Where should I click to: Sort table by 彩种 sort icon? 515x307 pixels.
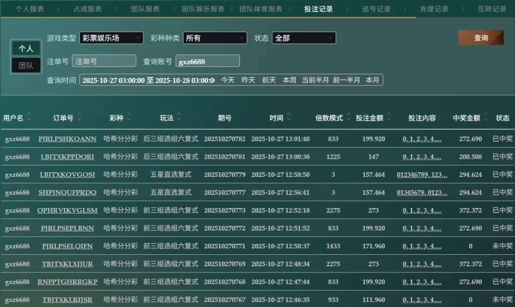(129, 117)
